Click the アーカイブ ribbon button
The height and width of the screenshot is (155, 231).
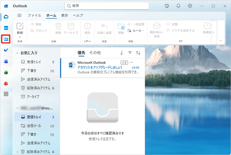pos(71,29)
